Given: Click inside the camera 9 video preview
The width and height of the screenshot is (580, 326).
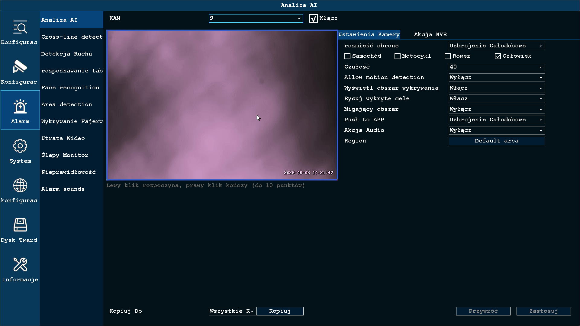Looking at the screenshot, I should point(222,105).
